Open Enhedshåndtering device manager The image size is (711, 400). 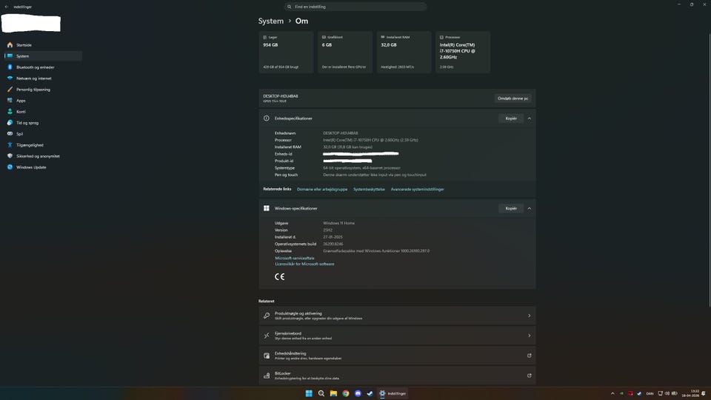(397, 356)
